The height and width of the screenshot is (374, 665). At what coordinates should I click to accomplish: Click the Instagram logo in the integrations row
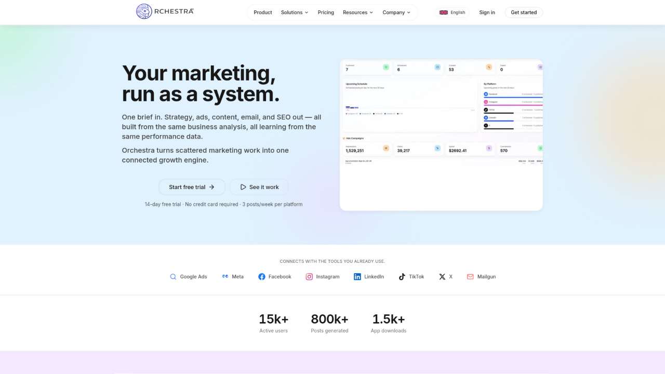pyautogui.click(x=309, y=277)
